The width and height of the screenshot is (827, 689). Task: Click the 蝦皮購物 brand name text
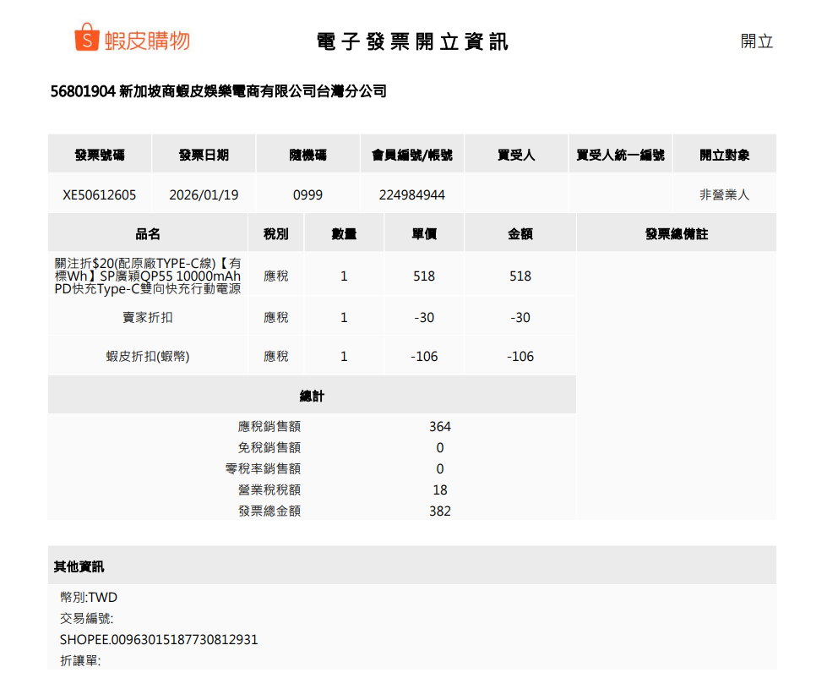pos(147,41)
